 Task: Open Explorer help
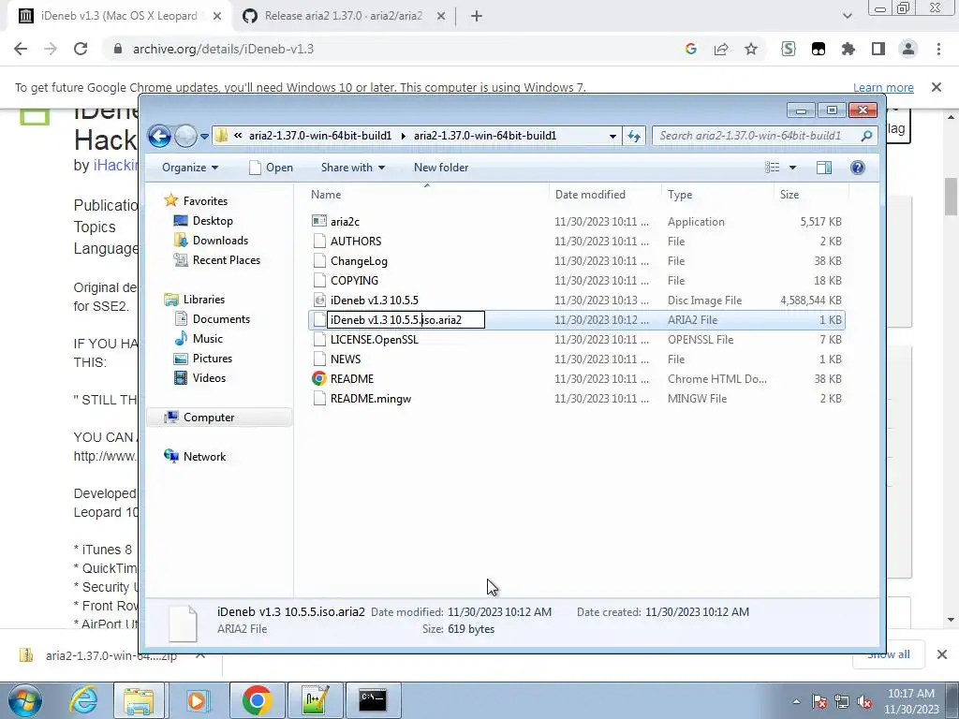858,168
